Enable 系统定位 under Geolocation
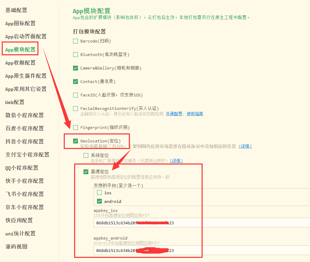310x262 pixels. tap(86, 156)
